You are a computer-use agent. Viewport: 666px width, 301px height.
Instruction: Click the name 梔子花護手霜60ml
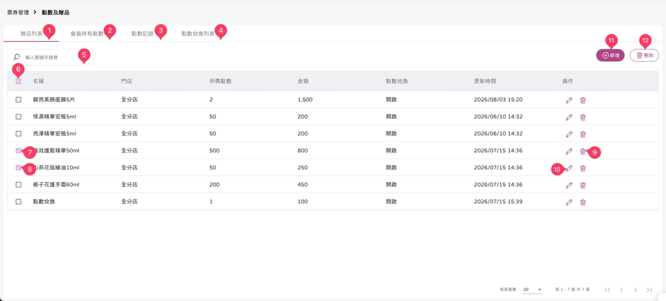[56, 184]
